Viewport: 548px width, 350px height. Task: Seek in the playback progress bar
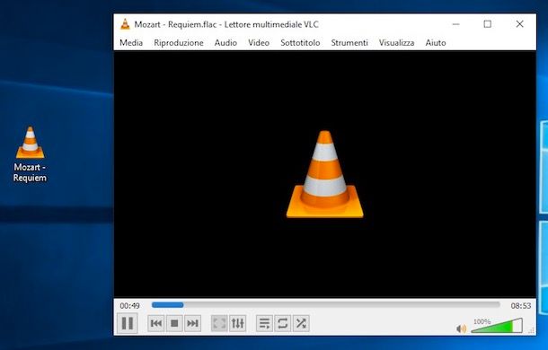pos(326,305)
